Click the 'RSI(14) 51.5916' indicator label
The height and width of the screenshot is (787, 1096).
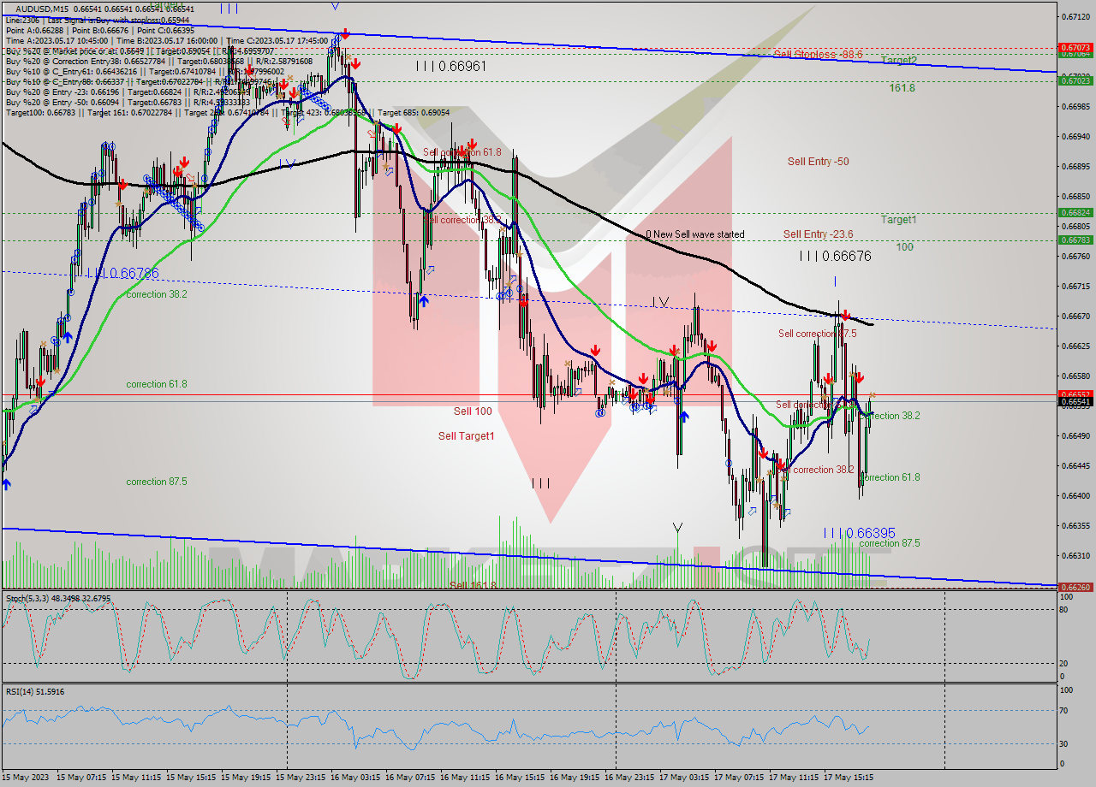pyautogui.click(x=35, y=691)
